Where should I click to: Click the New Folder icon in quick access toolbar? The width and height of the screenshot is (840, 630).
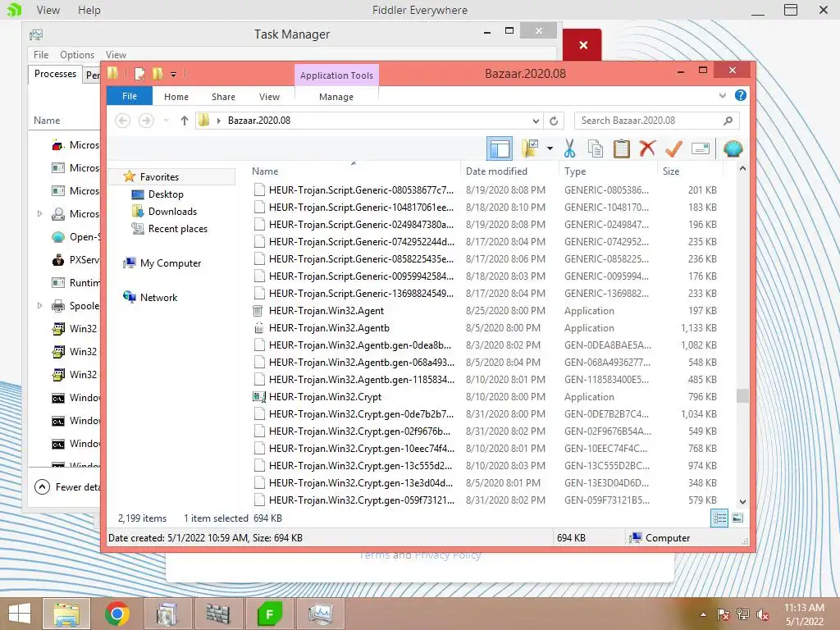pos(157,74)
